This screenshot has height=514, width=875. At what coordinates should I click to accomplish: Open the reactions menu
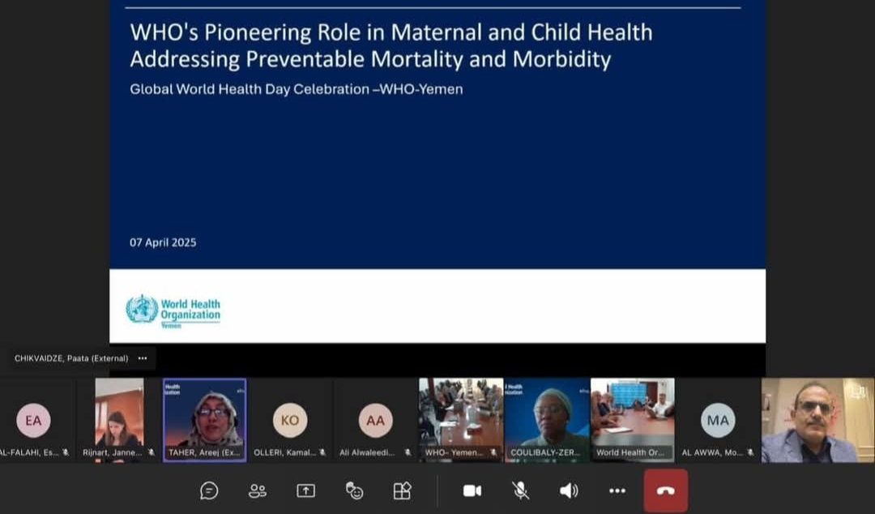(354, 491)
